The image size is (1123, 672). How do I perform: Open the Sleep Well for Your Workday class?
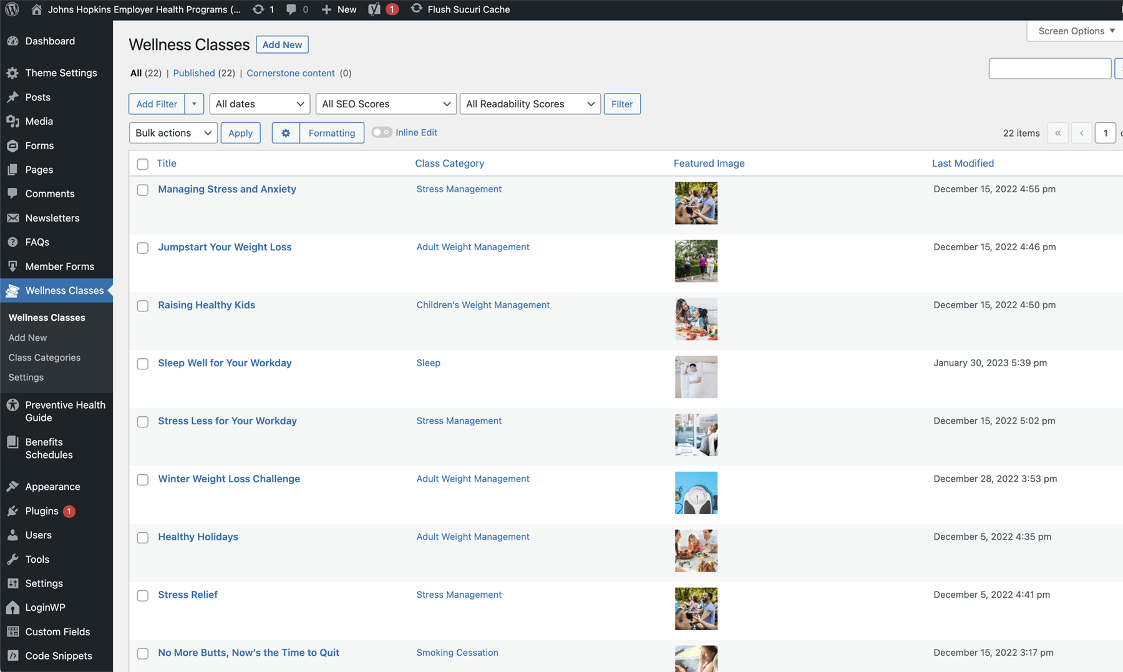click(x=225, y=363)
